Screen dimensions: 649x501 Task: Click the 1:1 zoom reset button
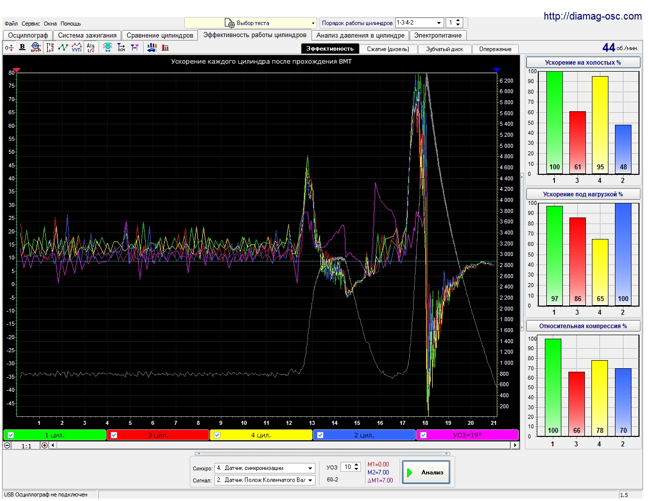point(27,446)
